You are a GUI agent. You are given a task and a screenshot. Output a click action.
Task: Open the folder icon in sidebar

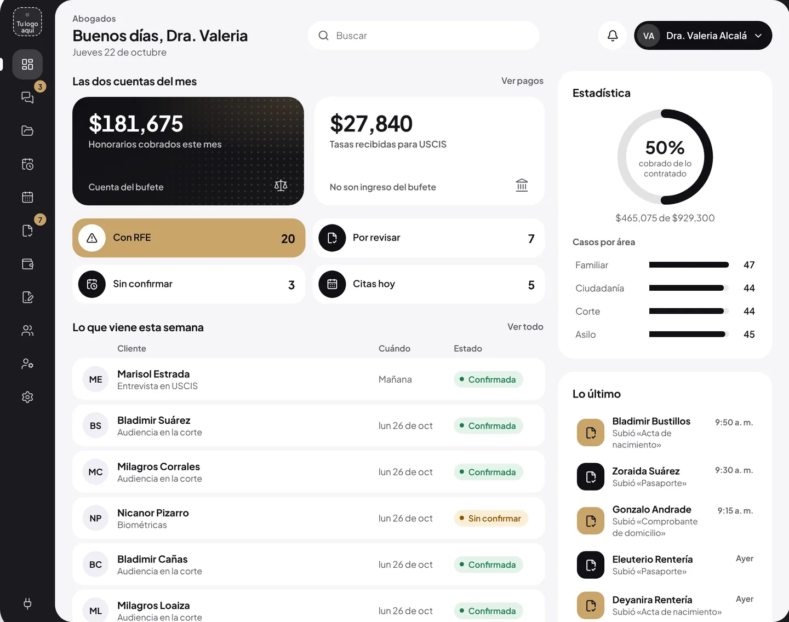[27, 131]
